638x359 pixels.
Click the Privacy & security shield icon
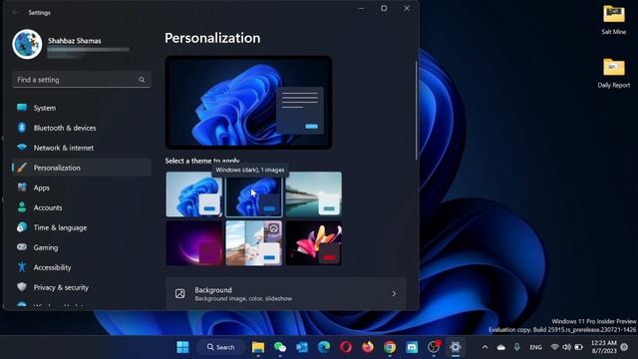tap(22, 287)
